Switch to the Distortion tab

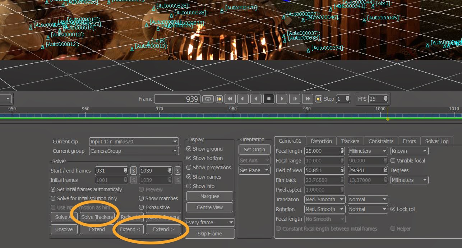(321, 141)
